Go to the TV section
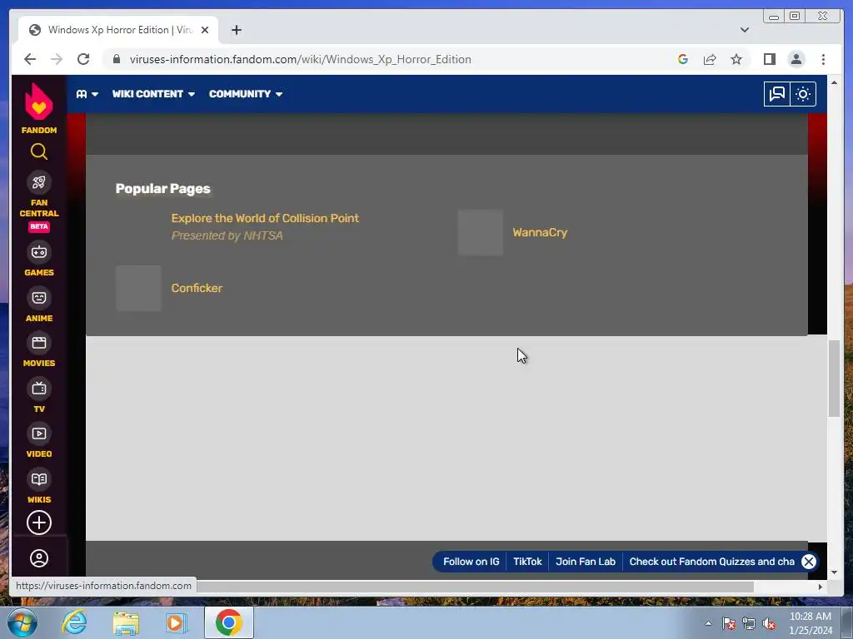 [x=38, y=395]
